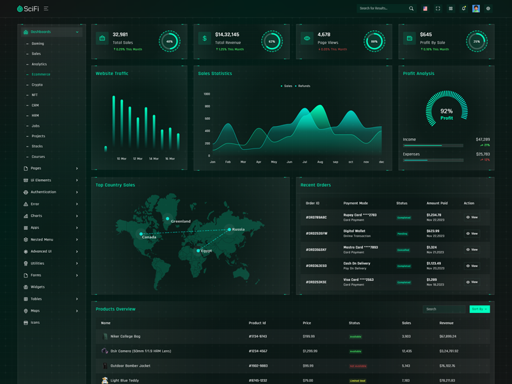Expand the Pages sidebar menu
The width and height of the screenshot is (512, 384).
point(50,168)
